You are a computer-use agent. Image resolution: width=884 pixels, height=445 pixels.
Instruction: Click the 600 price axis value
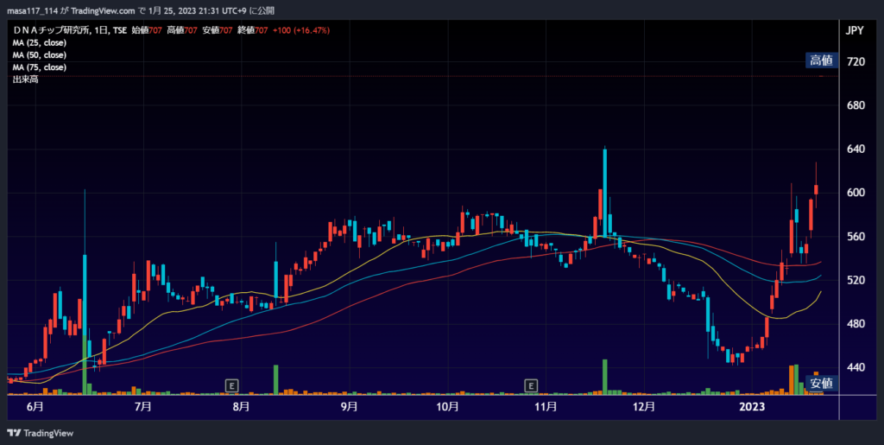click(856, 193)
